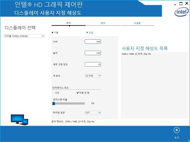Click the 0% underscan value
Viewport: 190px width, 142px height.
[93, 103]
